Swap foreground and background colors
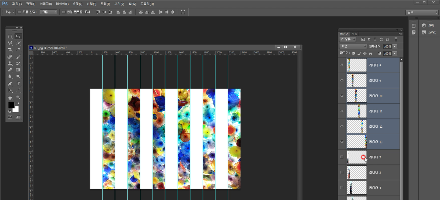This screenshot has width=440, height=200. pos(18,103)
